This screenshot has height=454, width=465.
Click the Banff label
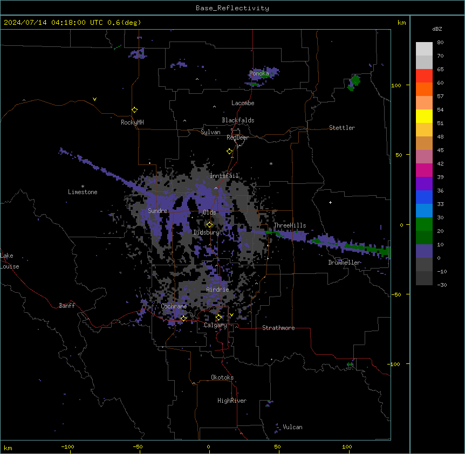67,306
